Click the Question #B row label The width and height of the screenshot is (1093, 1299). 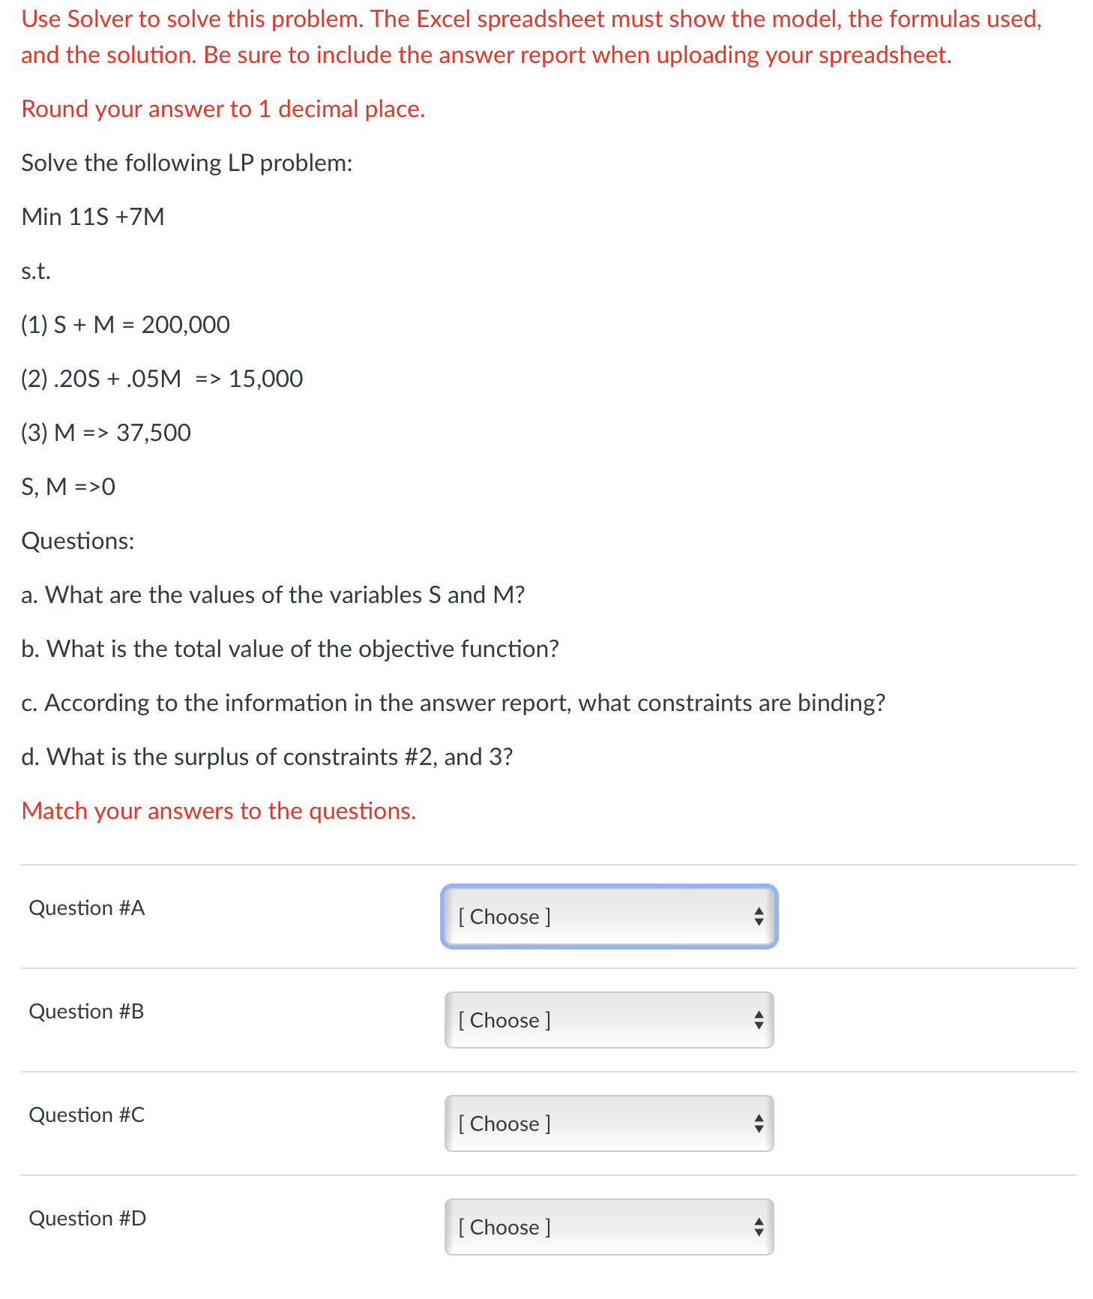(85, 1011)
